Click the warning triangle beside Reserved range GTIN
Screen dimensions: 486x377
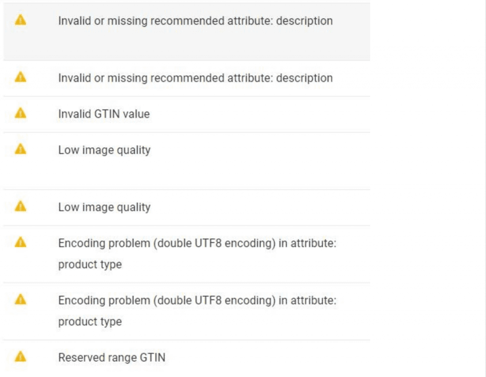(20, 357)
